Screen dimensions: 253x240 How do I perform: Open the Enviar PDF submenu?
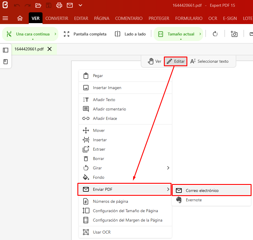click(124, 189)
